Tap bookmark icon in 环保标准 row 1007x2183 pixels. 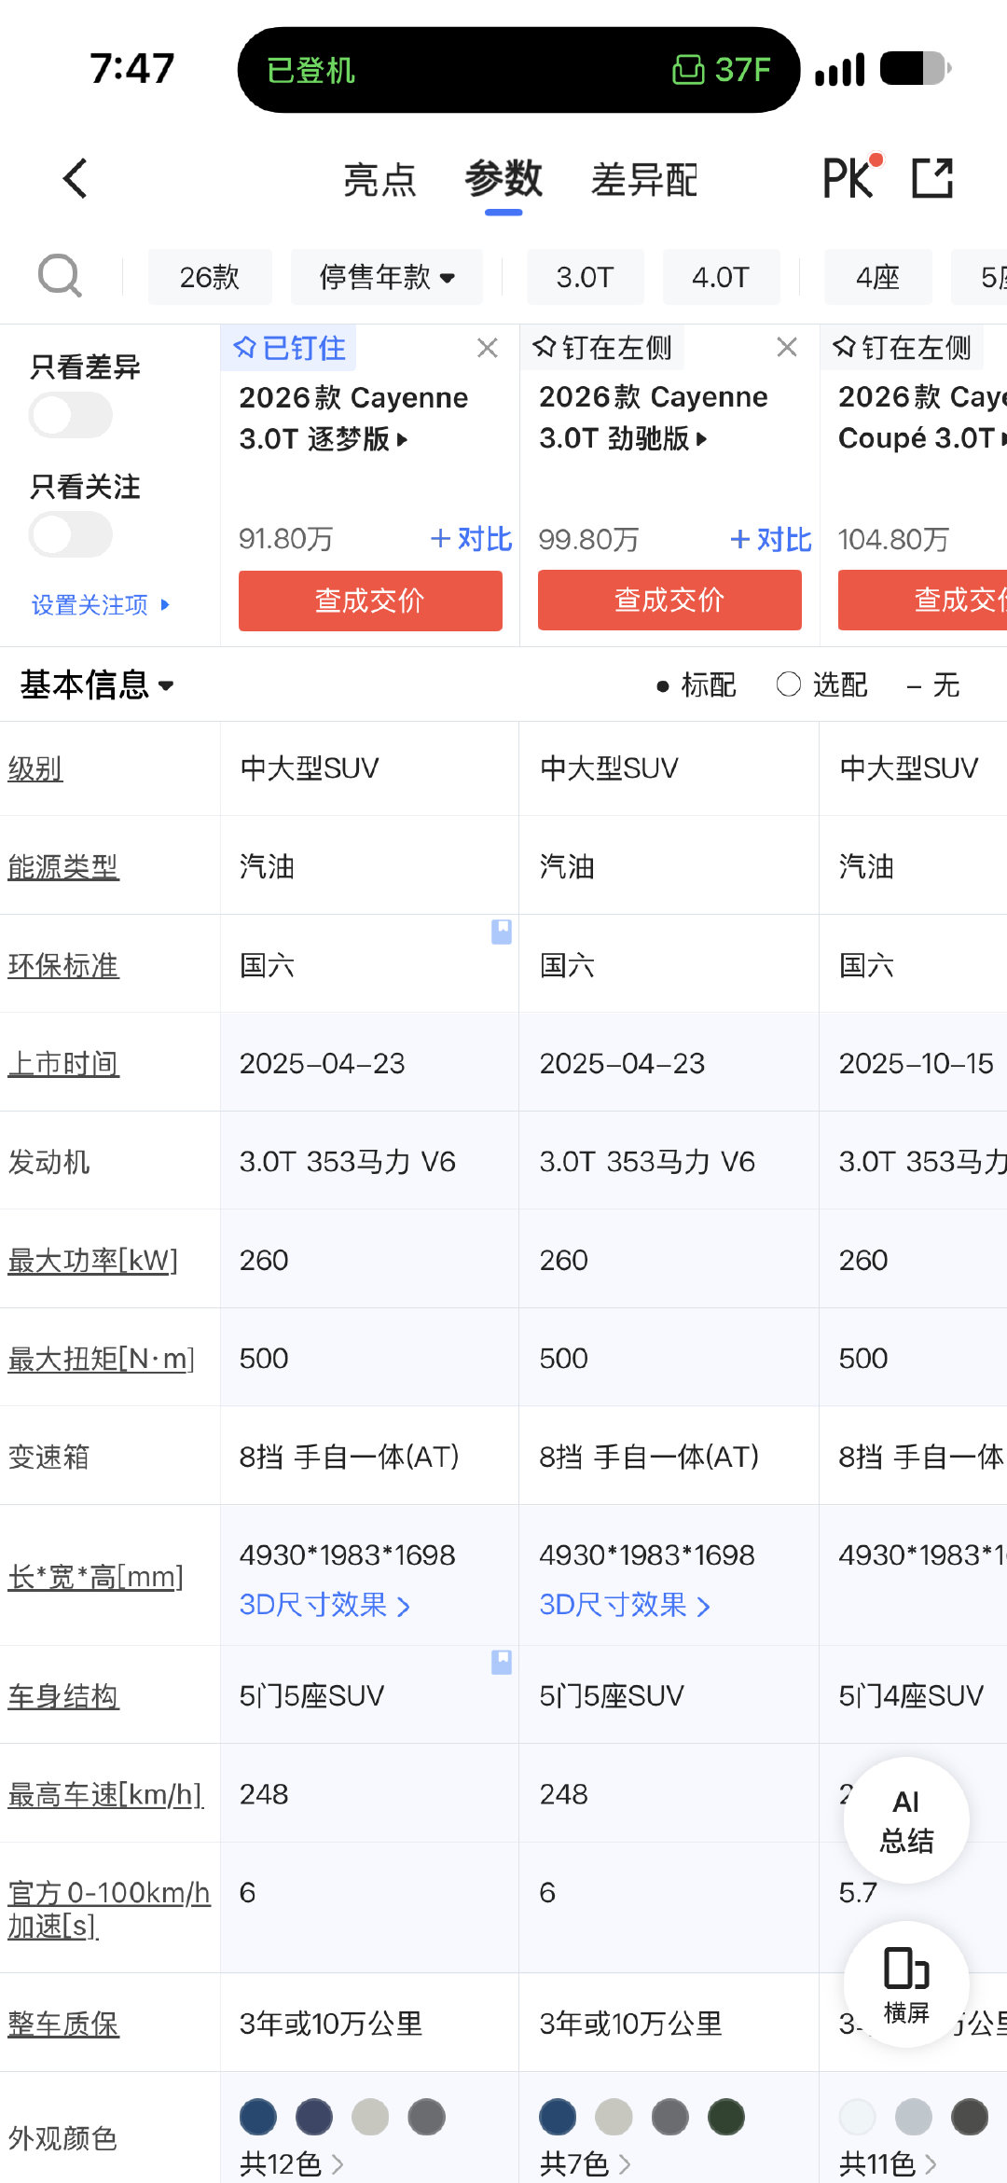point(502,932)
